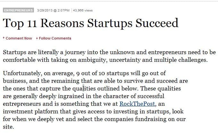This screenshot has width=218, height=136.
Task: Click the word ambiguity in the first paragraph
Action: tap(93, 60)
